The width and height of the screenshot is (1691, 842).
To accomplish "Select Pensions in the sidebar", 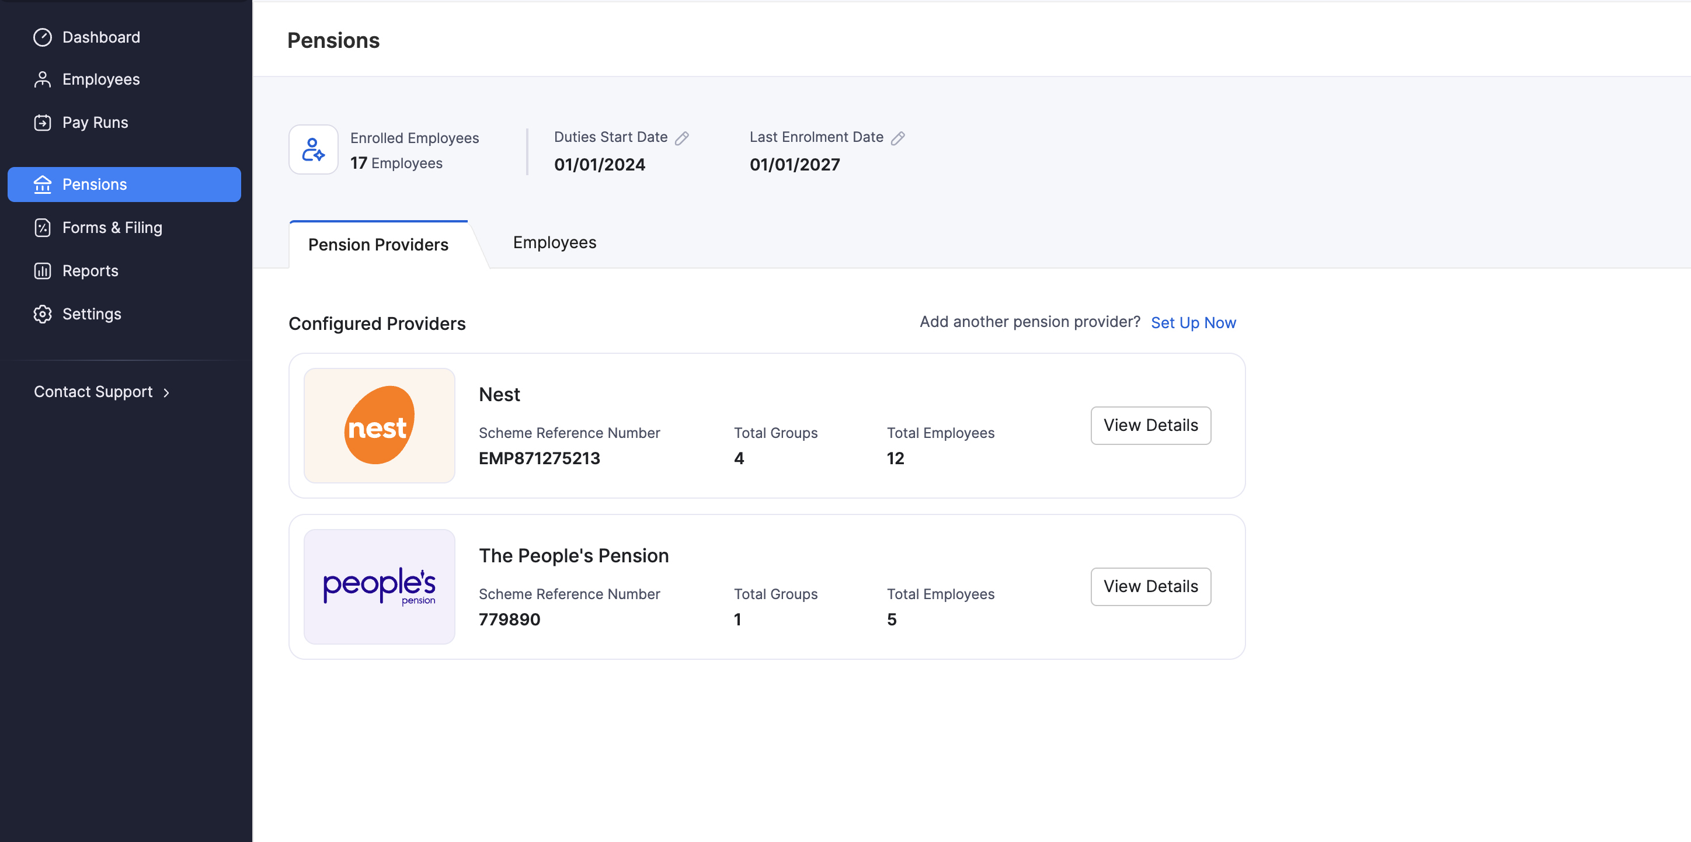I will click(124, 185).
